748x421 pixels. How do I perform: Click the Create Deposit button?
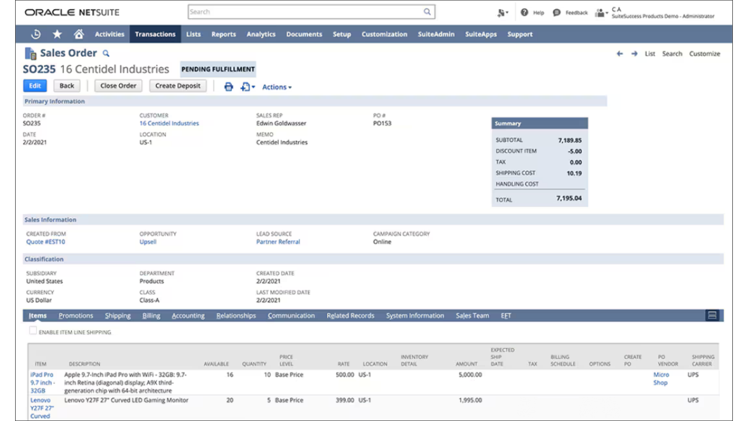tap(178, 85)
